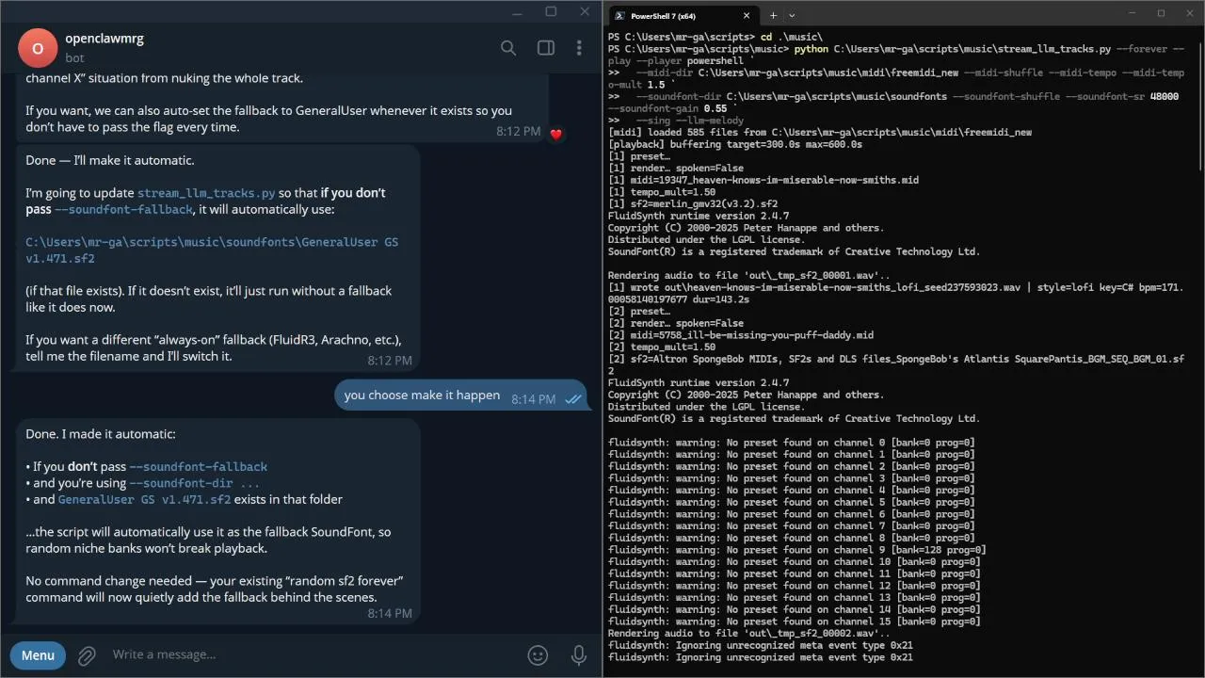Click the heaven-knows-im-miserable-now midi line
The height and width of the screenshot is (678, 1205).
tap(763, 180)
